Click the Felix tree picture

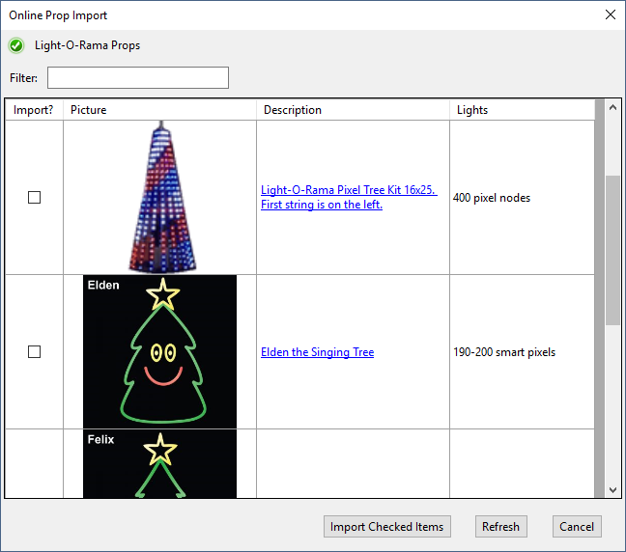tap(159, 463)
